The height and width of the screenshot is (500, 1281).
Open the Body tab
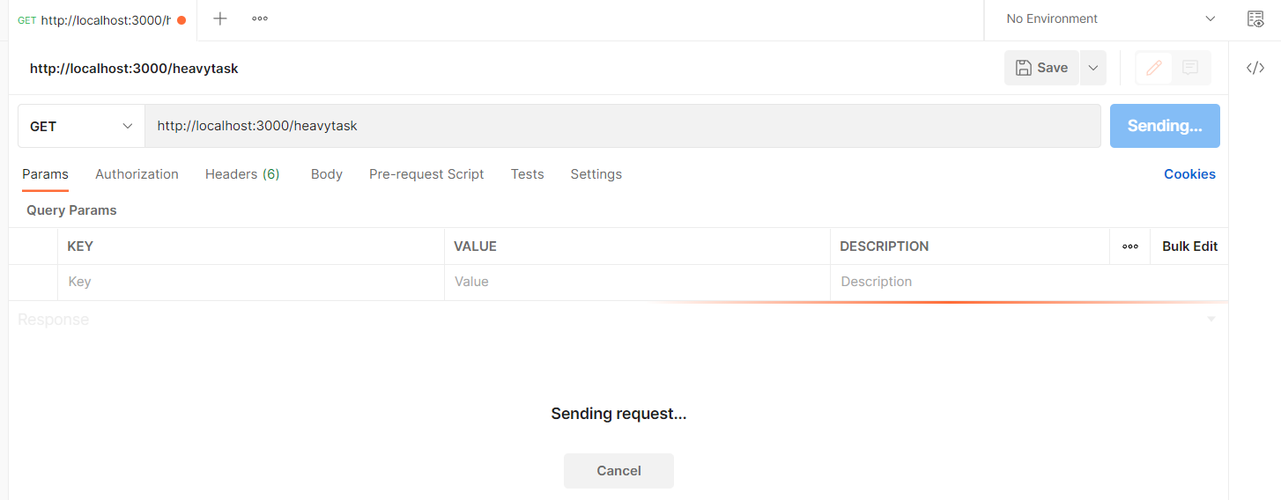click(x=327, y=174)
